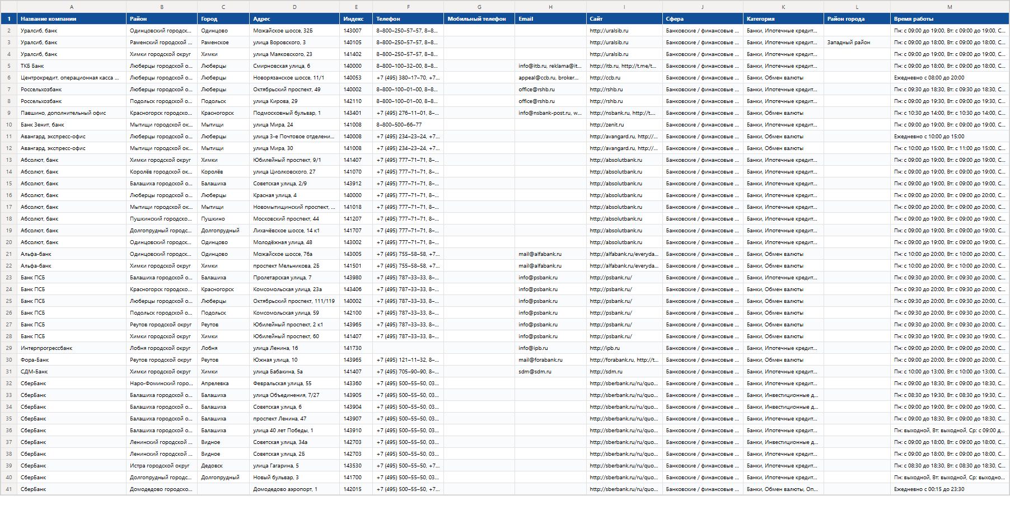Click the 'Телефон' header cell
This screenshot has height=505, width=1010.
pyautogui.click(x=408, y=19)
